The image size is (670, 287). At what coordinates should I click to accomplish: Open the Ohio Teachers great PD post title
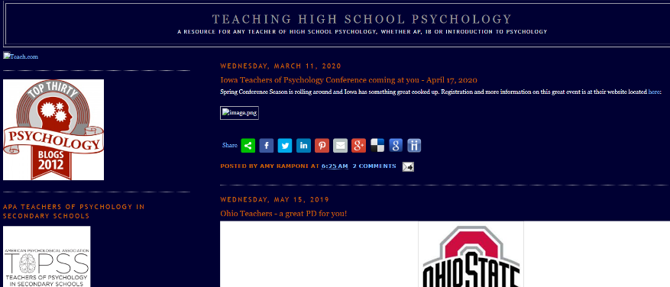pyautogui.click(x=283, y=213)
